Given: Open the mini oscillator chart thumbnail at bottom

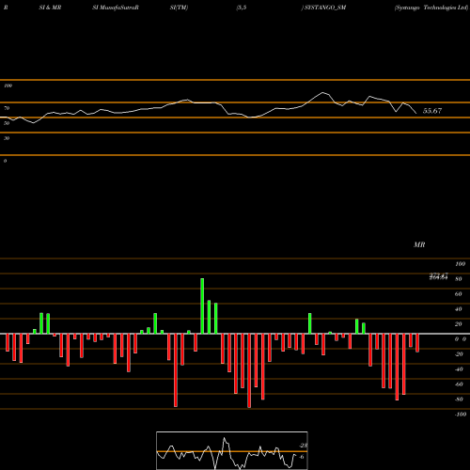Looking at the screenshot, I should pos(232,450).
